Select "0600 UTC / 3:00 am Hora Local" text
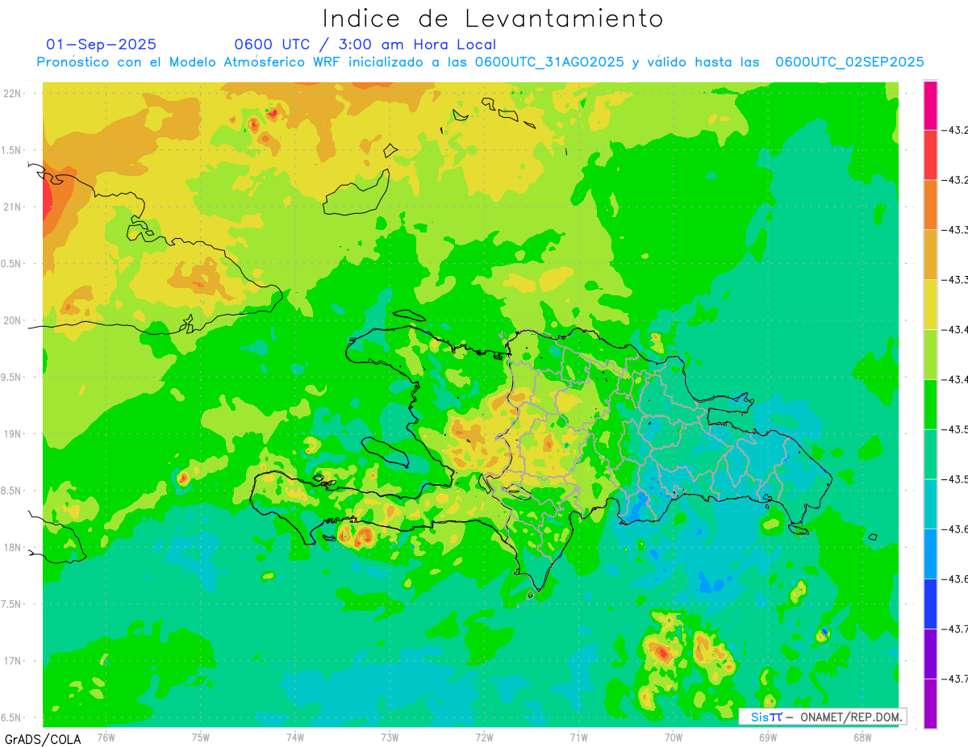Screen dimensions: 968x748 point(365,44)
